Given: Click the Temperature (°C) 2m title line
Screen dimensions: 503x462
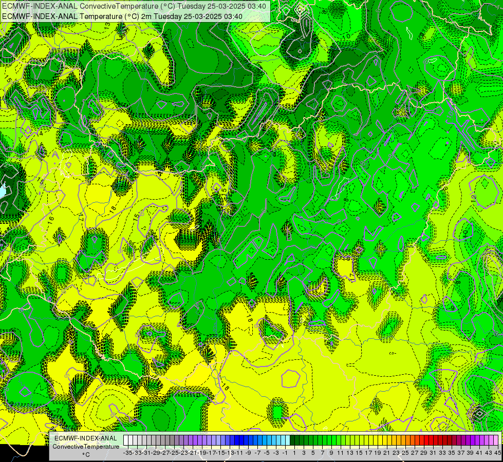Looking at the screenshot, I should tap(122, 16).
